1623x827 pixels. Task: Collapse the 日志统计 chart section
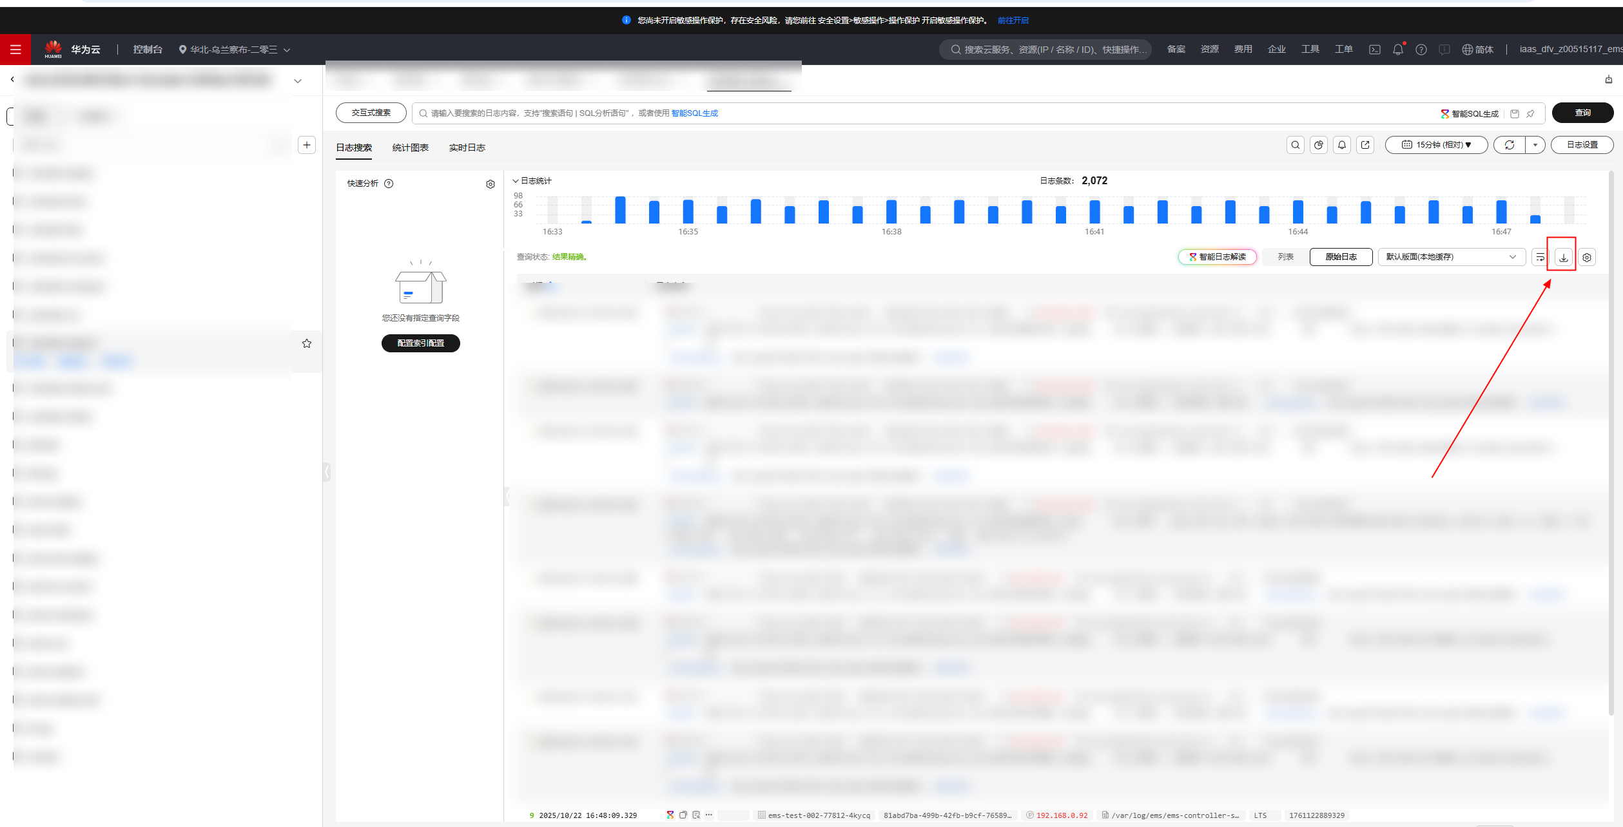[x=516, y=181]
